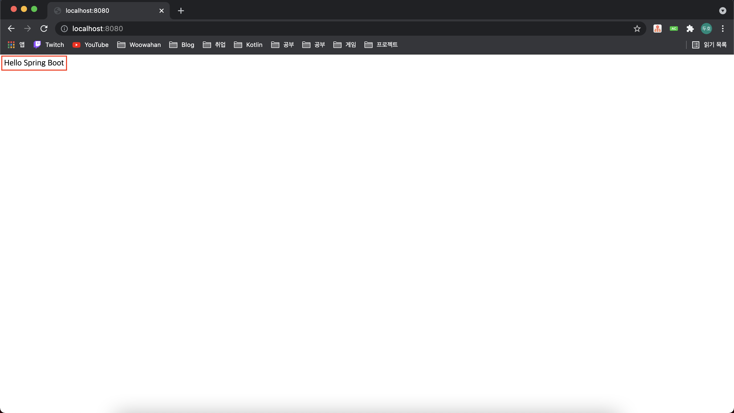The image size is (734, 413).
Task: Open the Woowahan bookmarks folder
Action: coord(139,45)
